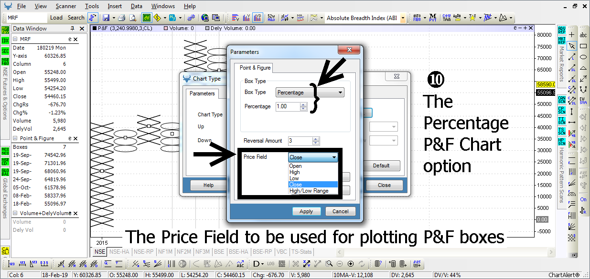Image resolution: width=590 pixels, height=279 pixels.
Task: Click the Percentage value input field
Action: [288, 106]
